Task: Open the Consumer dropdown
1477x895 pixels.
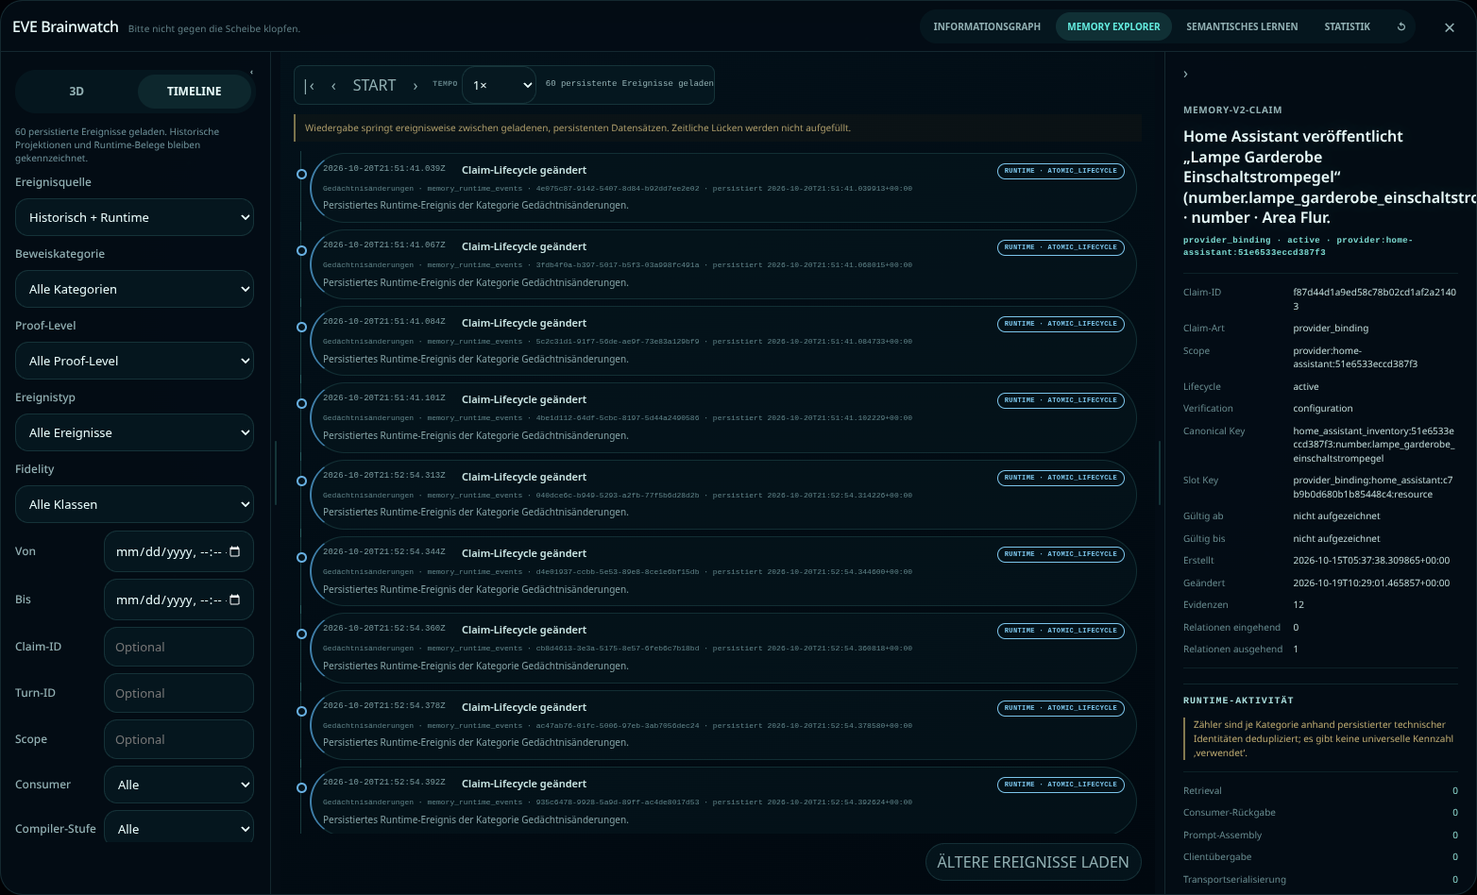Action: 178,785
